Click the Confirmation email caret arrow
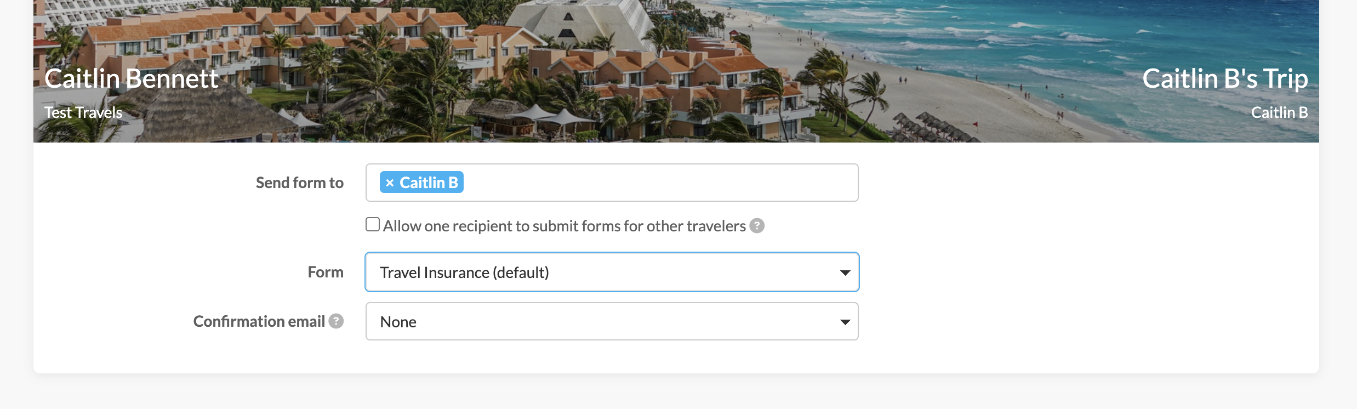This screenshot has height=409, width=1357. tap(845, 322)
